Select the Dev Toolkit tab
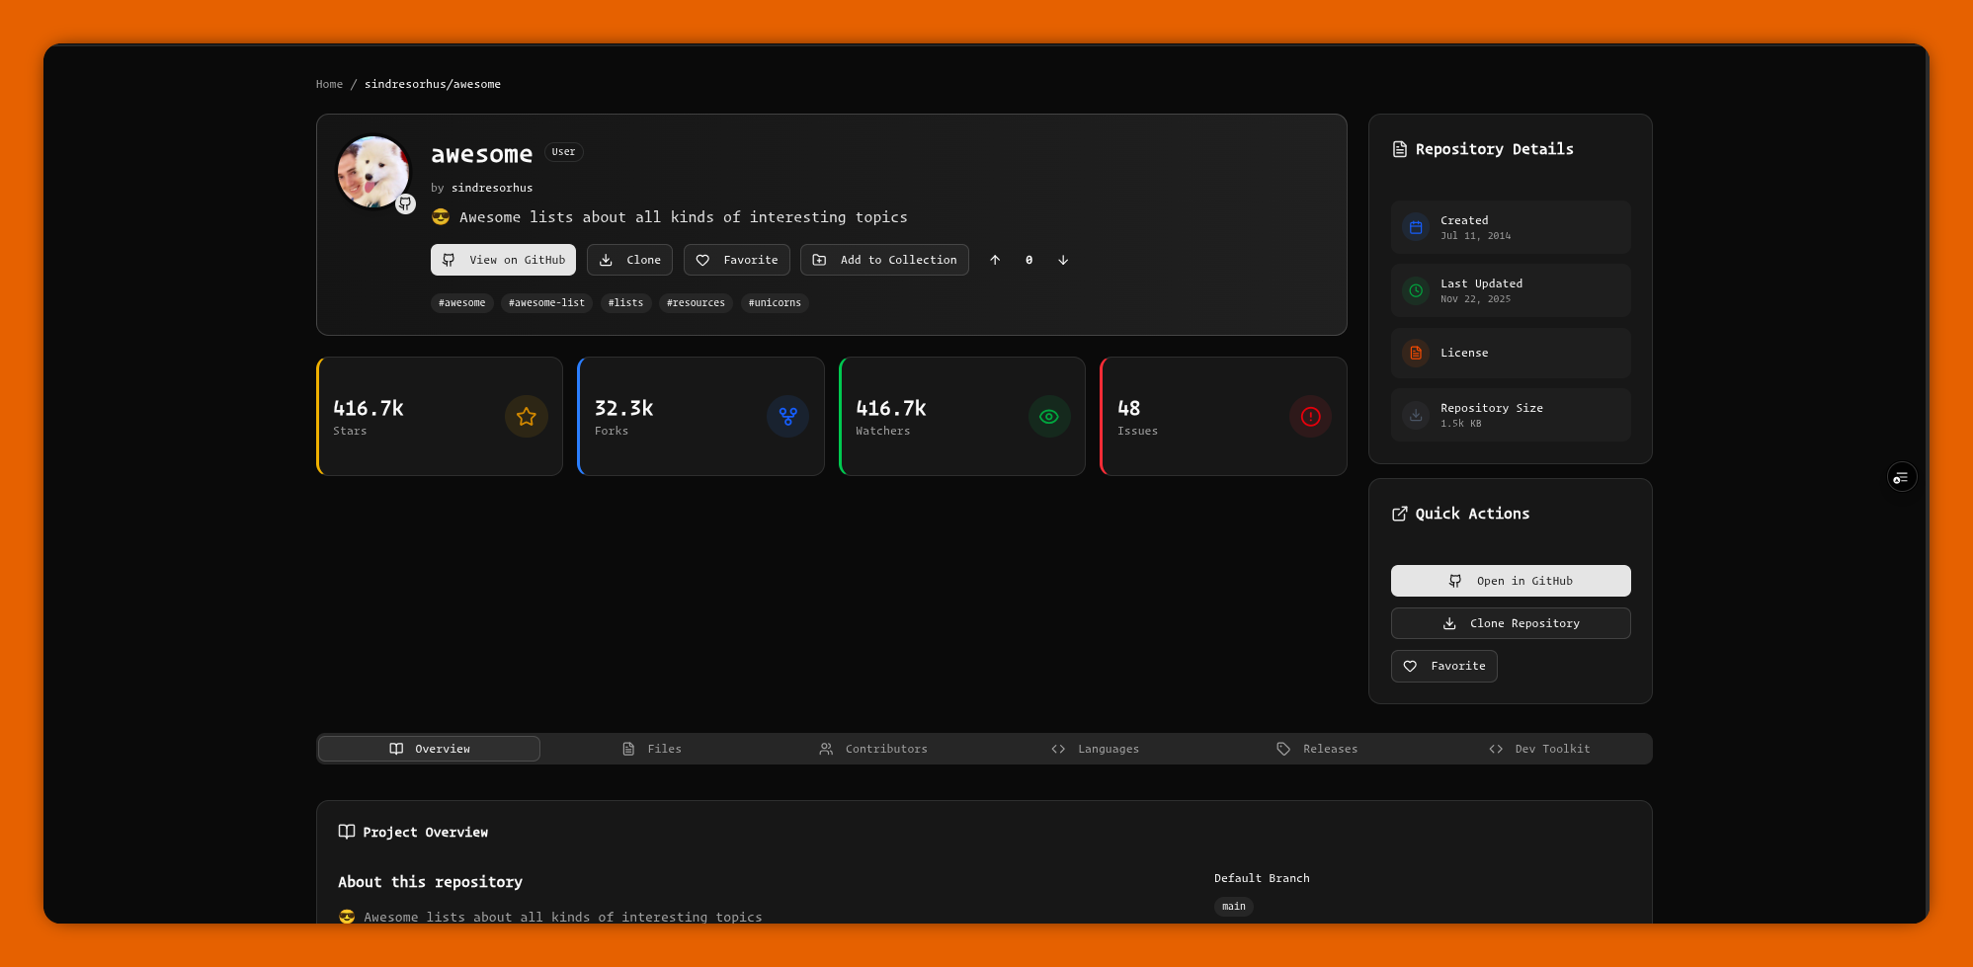 [x=1540, y=749]
